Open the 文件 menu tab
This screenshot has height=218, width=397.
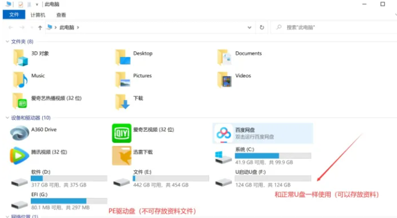pos(14,15)
